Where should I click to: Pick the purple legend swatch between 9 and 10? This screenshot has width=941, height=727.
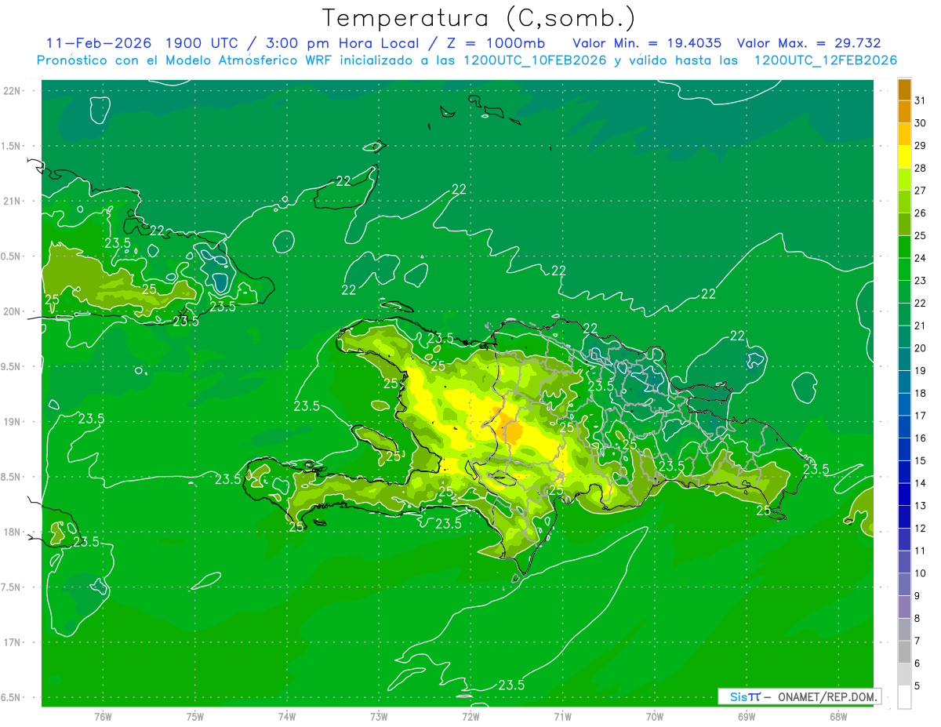pos(904,583)
